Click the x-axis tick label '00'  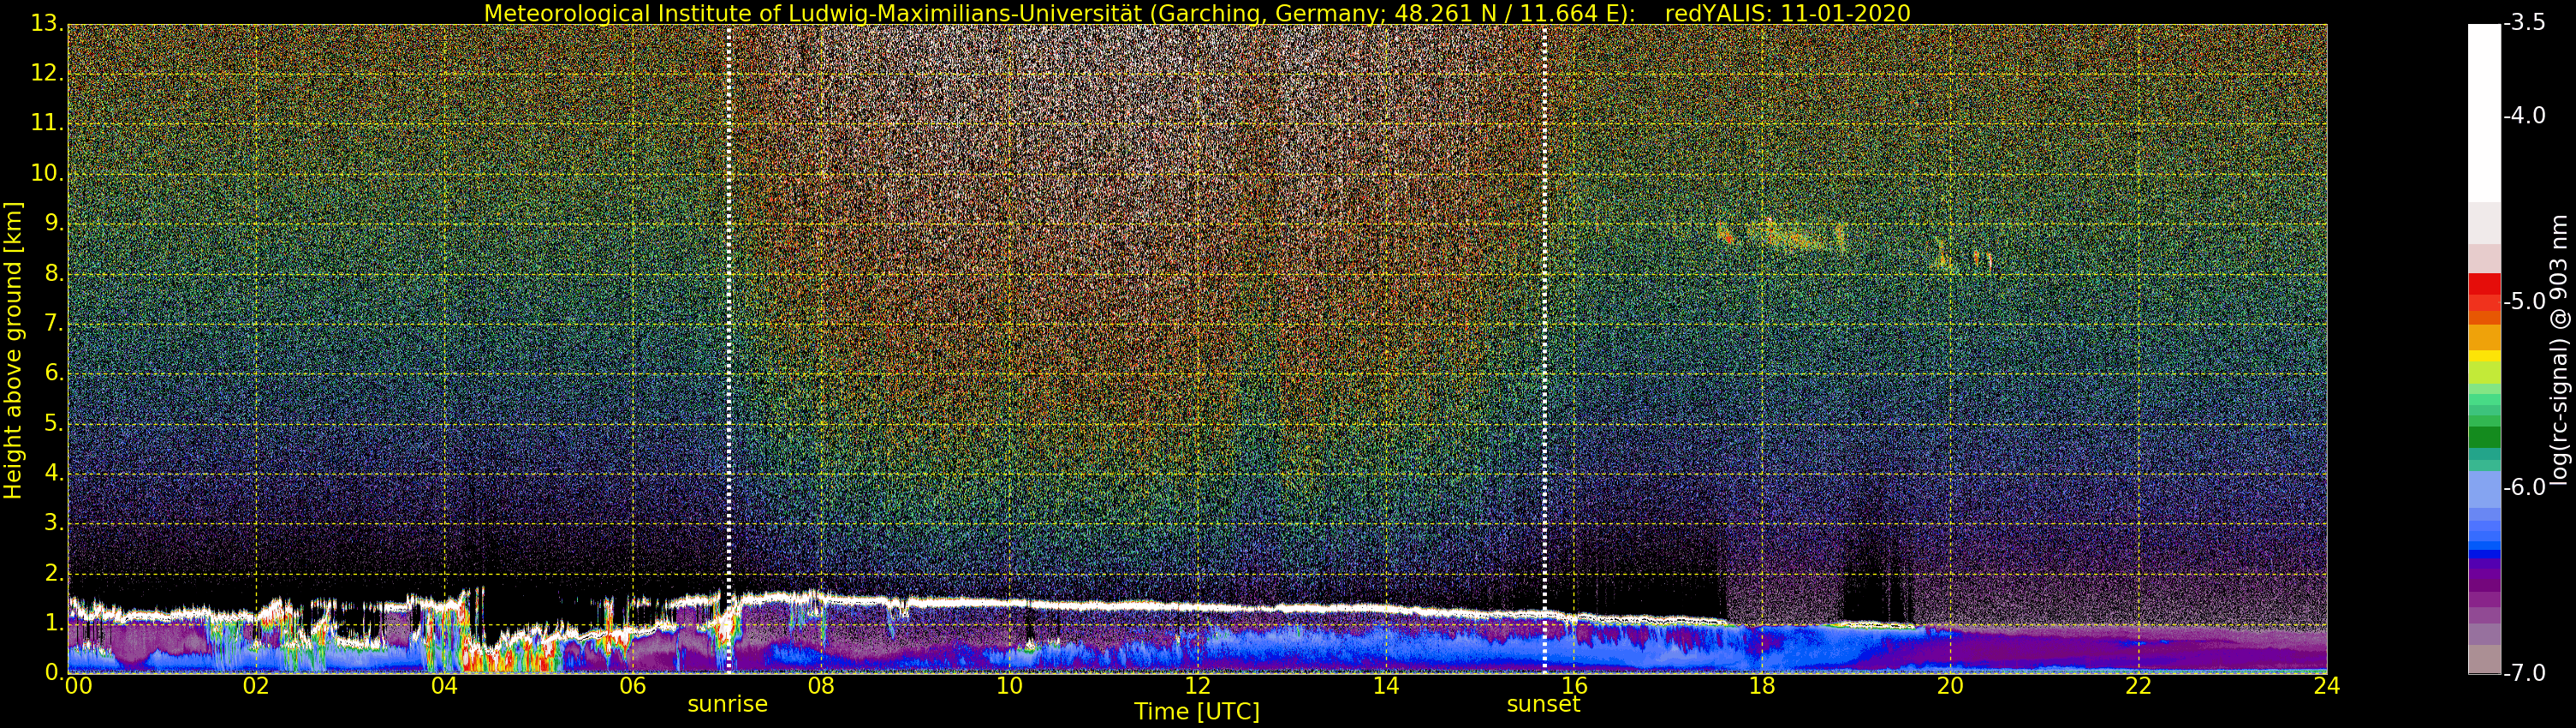(78, 685)
